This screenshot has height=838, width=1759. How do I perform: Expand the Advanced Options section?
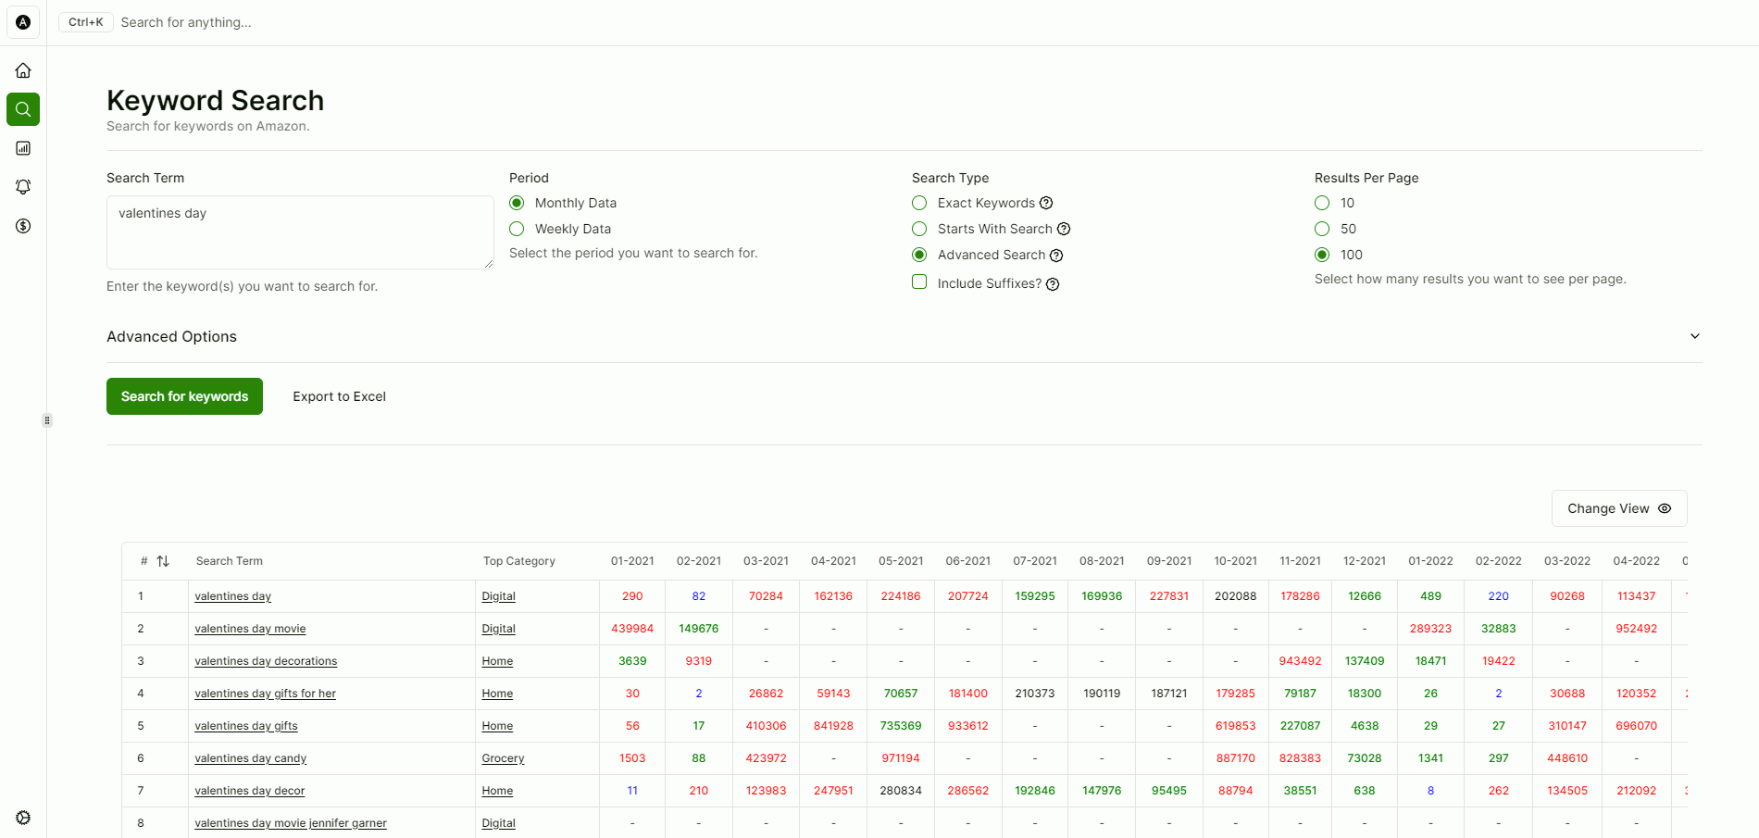[x=1694, y=336]
